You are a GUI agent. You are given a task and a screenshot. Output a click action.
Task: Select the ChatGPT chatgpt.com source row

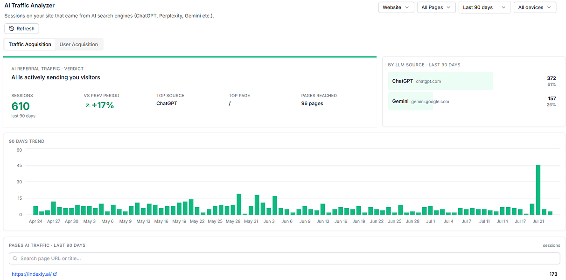(x=472, y=81)
